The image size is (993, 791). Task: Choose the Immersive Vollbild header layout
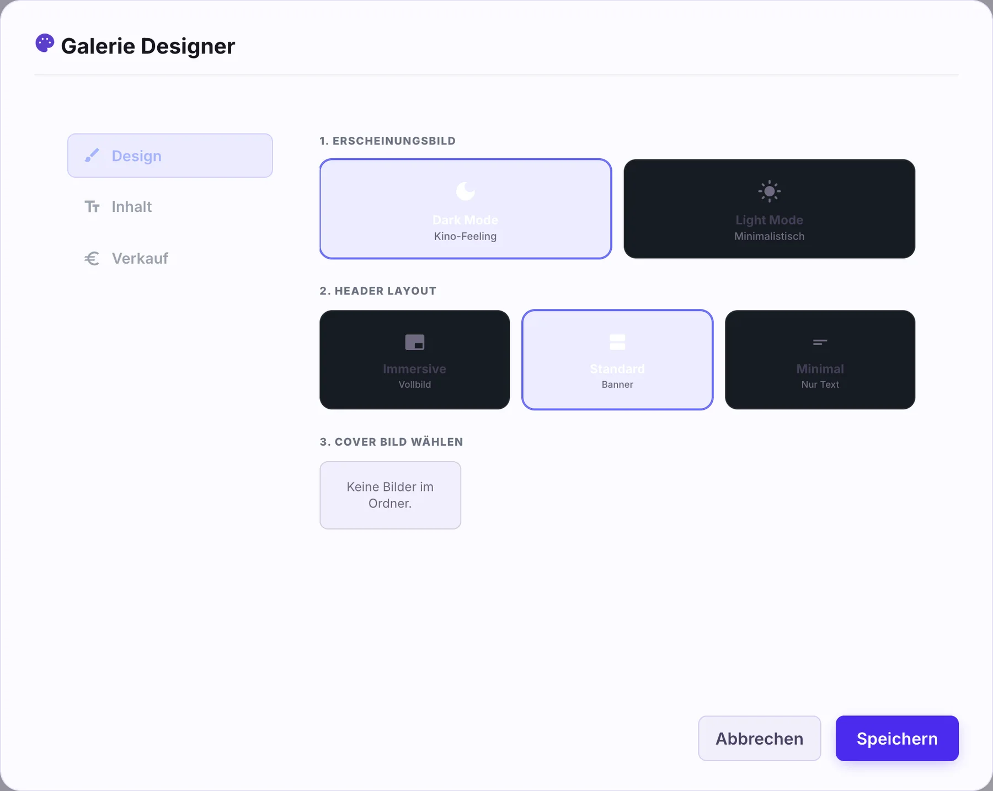(415, 360)
